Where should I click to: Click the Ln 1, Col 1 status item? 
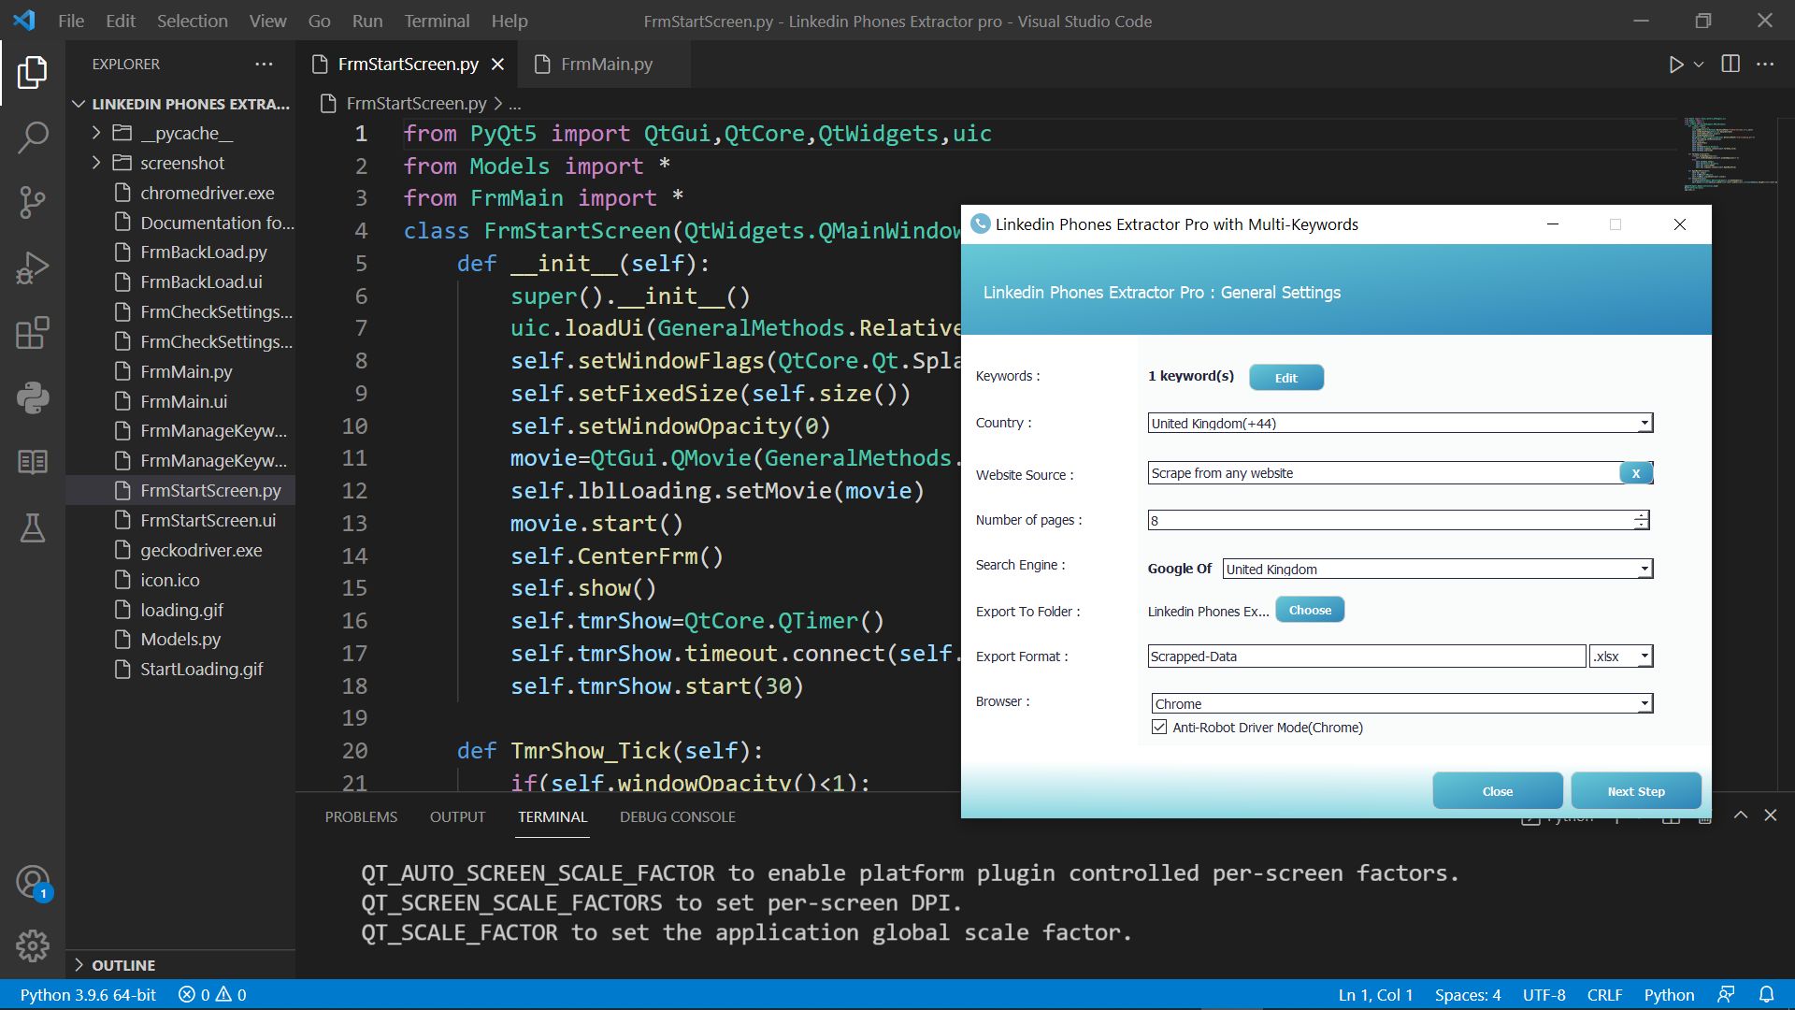(1375, 995)
